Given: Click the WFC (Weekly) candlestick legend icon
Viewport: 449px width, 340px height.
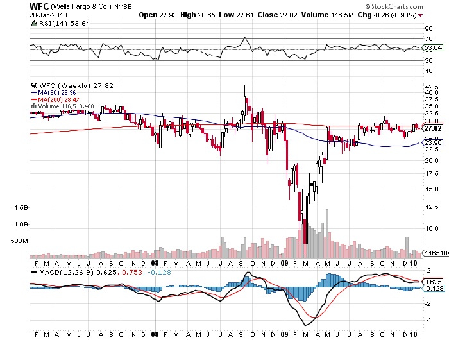Looking at the screenshot, I should [35, 85].
